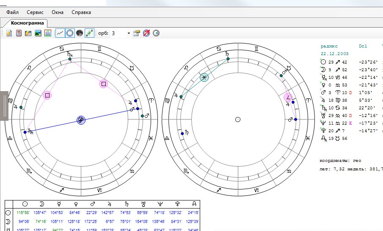
Task: Click the document with lightning bolt icon
Action: click(9, 33)
